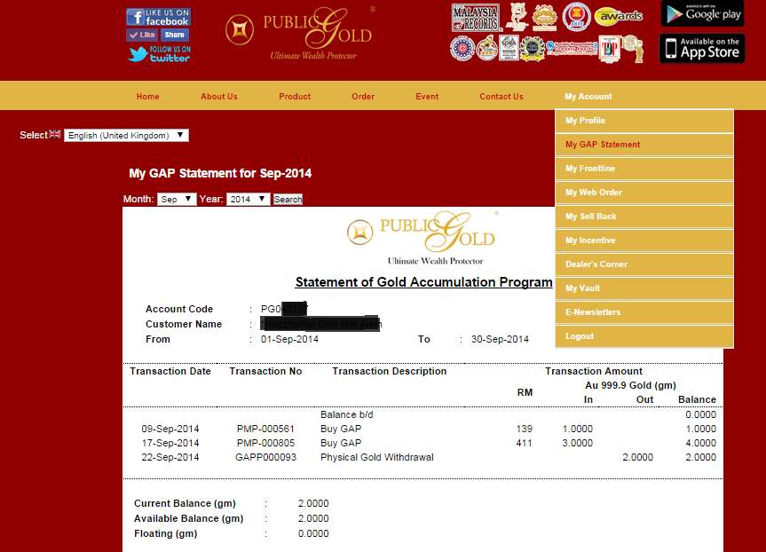This screenshot has width=766, height=552.
Task: Click the 09-Sep-2014 transaction date
Action: point(170,429)
